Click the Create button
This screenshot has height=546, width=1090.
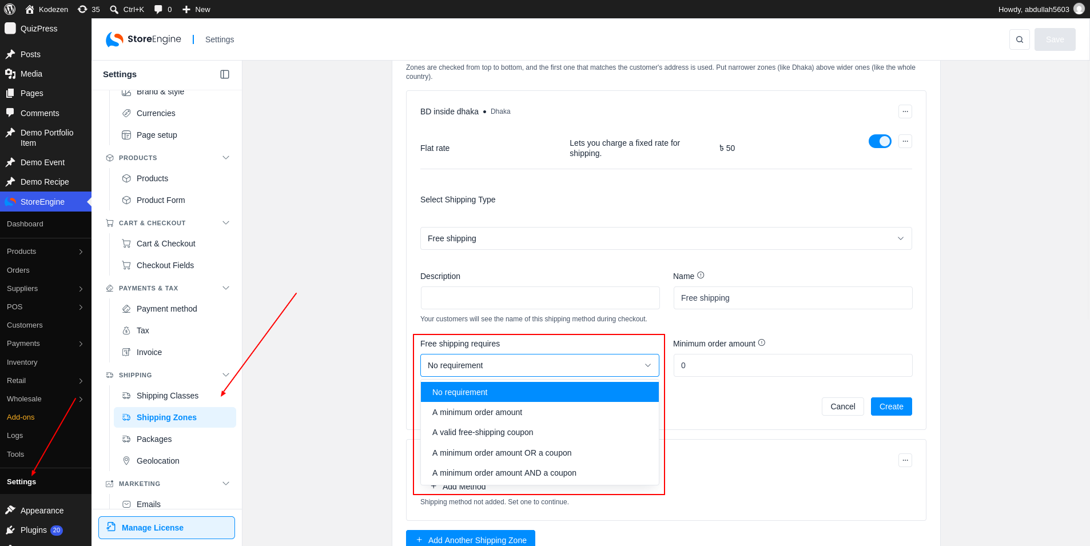coord(892,406)
